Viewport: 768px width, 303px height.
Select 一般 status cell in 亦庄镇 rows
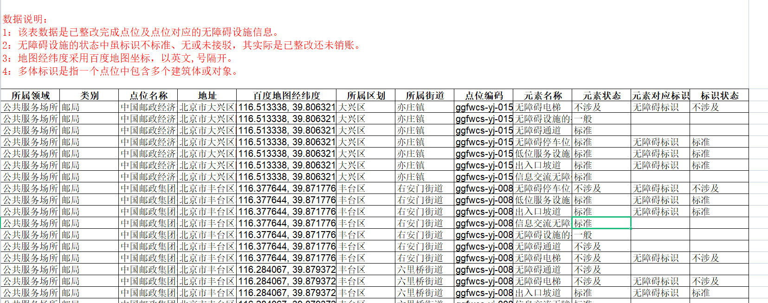coord(601,119)
